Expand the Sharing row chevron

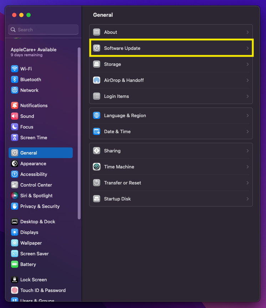(x=247, y=151)
